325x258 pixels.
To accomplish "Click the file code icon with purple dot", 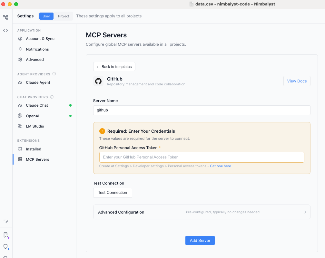I will 6,235.
